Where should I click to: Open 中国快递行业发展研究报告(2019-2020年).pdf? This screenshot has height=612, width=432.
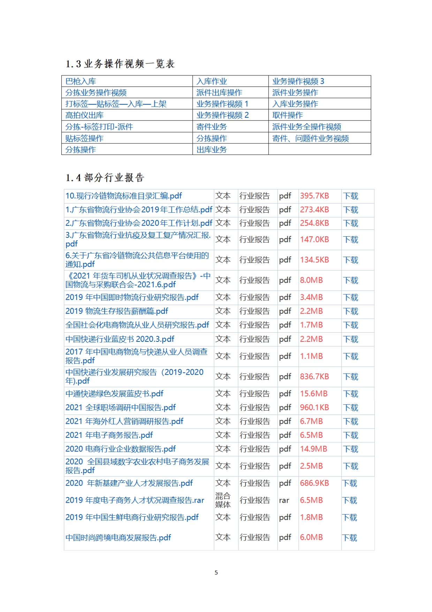tap(134, 376)
